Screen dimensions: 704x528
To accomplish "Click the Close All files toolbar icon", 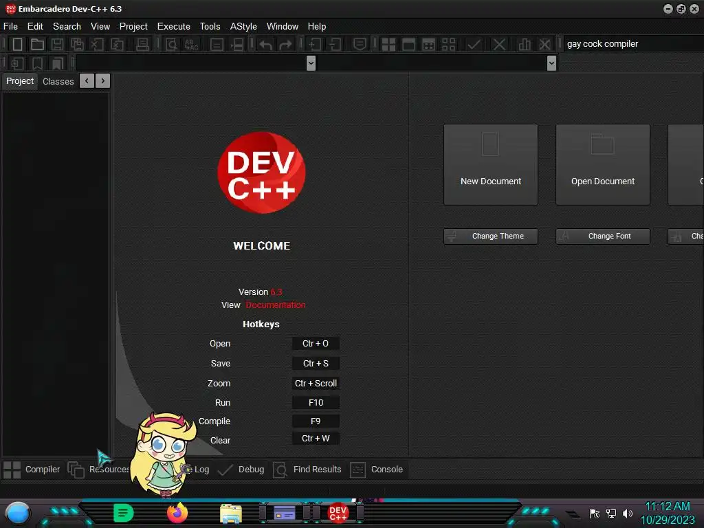I will click(117, 44).
